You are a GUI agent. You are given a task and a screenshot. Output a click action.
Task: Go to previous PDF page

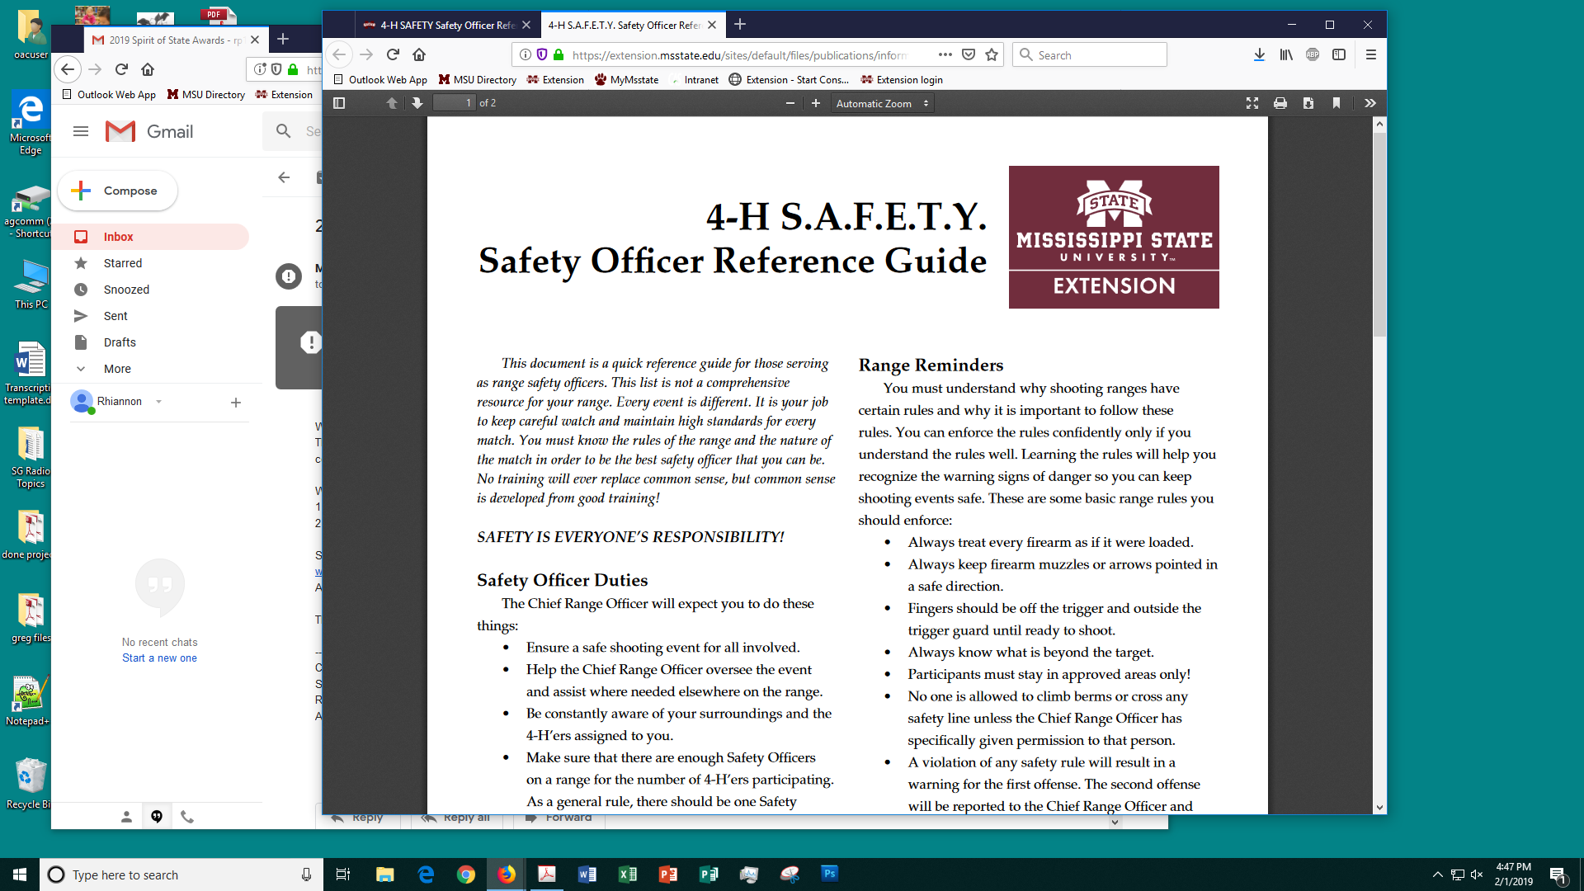click(x=392, y=103)
